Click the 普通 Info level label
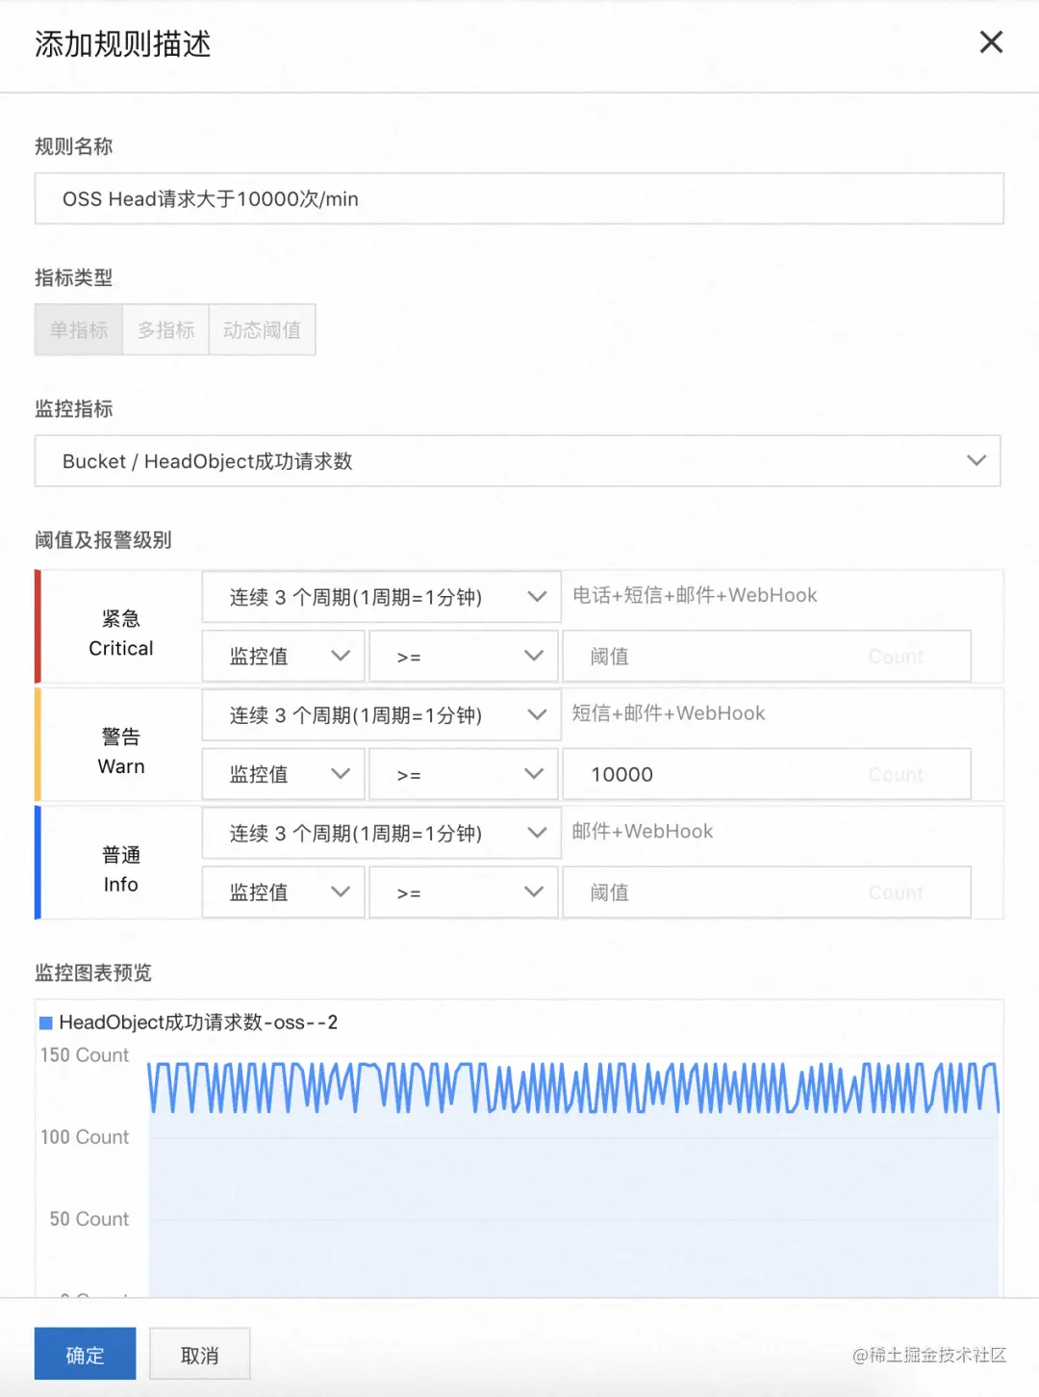Screen dimensions: 1039x1397 (121, 869)
